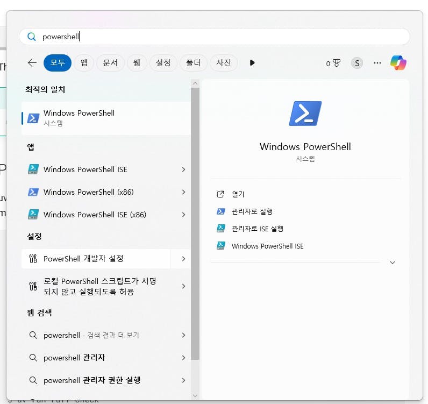Click the results list scrollbar thumb

point(195,224)
